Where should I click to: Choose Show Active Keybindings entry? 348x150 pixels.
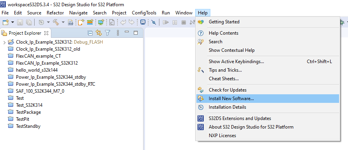[268, 62]
